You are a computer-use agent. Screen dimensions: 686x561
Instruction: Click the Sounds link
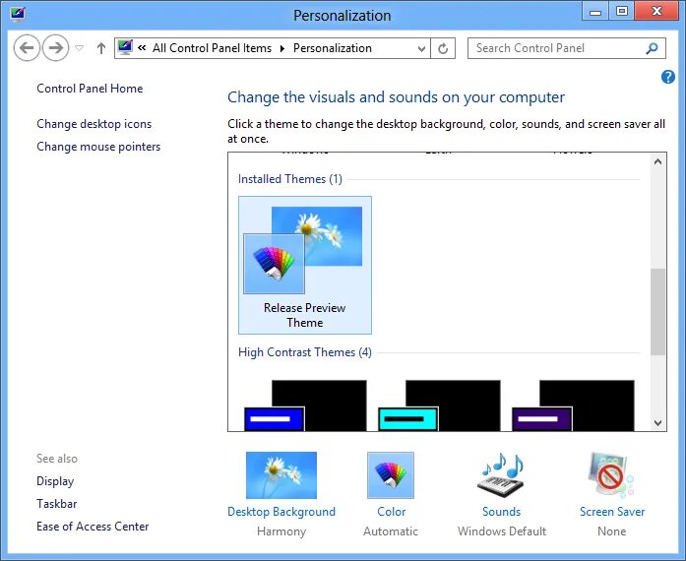[501, 512]
